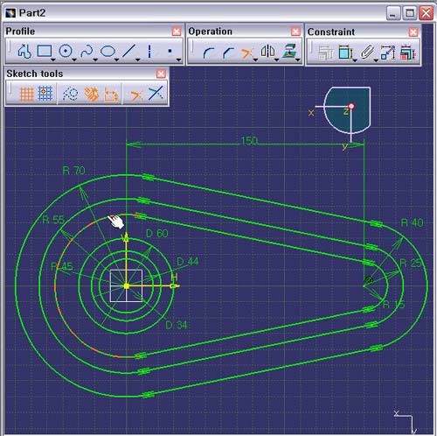This screenshot has width=437, height=436.
Task: Toggle Geometrical Constraints in Sketch tools
Action: tap(91, 95)
